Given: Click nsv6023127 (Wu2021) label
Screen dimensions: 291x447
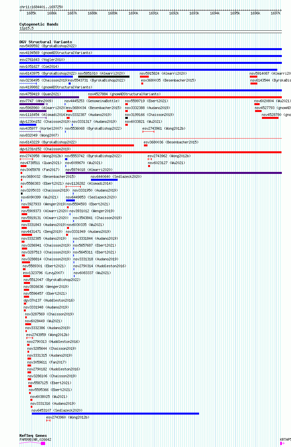Looking at the screenshot, I should (166, 163).
